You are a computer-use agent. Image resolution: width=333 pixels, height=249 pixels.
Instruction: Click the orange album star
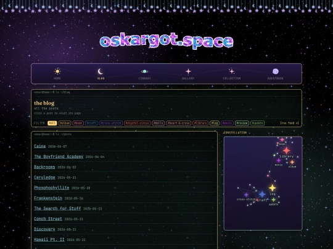click(292, 162)
